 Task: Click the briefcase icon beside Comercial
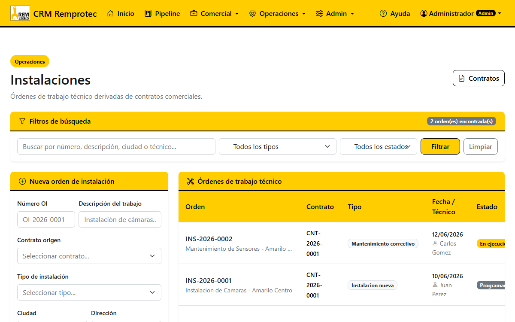click(194, 14)
